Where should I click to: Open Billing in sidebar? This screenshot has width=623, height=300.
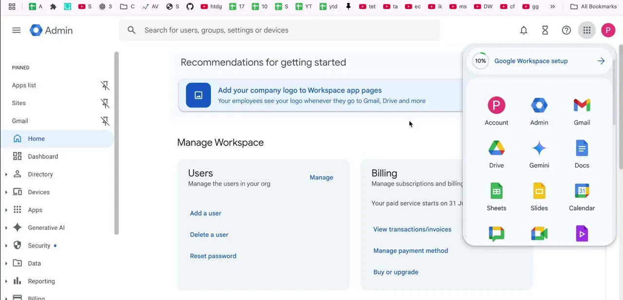point(36,298)
